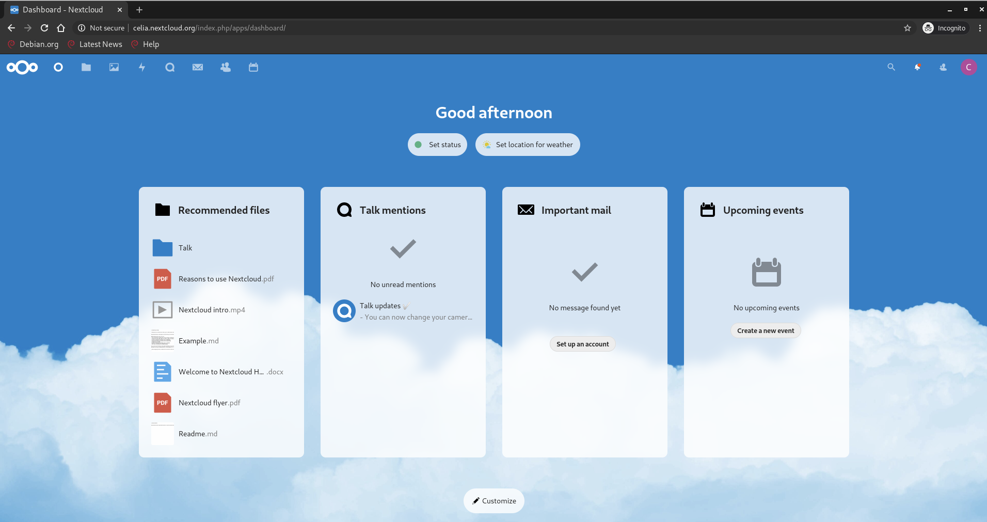Open the Debian.org bookmark
This screenshot has height=522, width=987.
[34, 44]
